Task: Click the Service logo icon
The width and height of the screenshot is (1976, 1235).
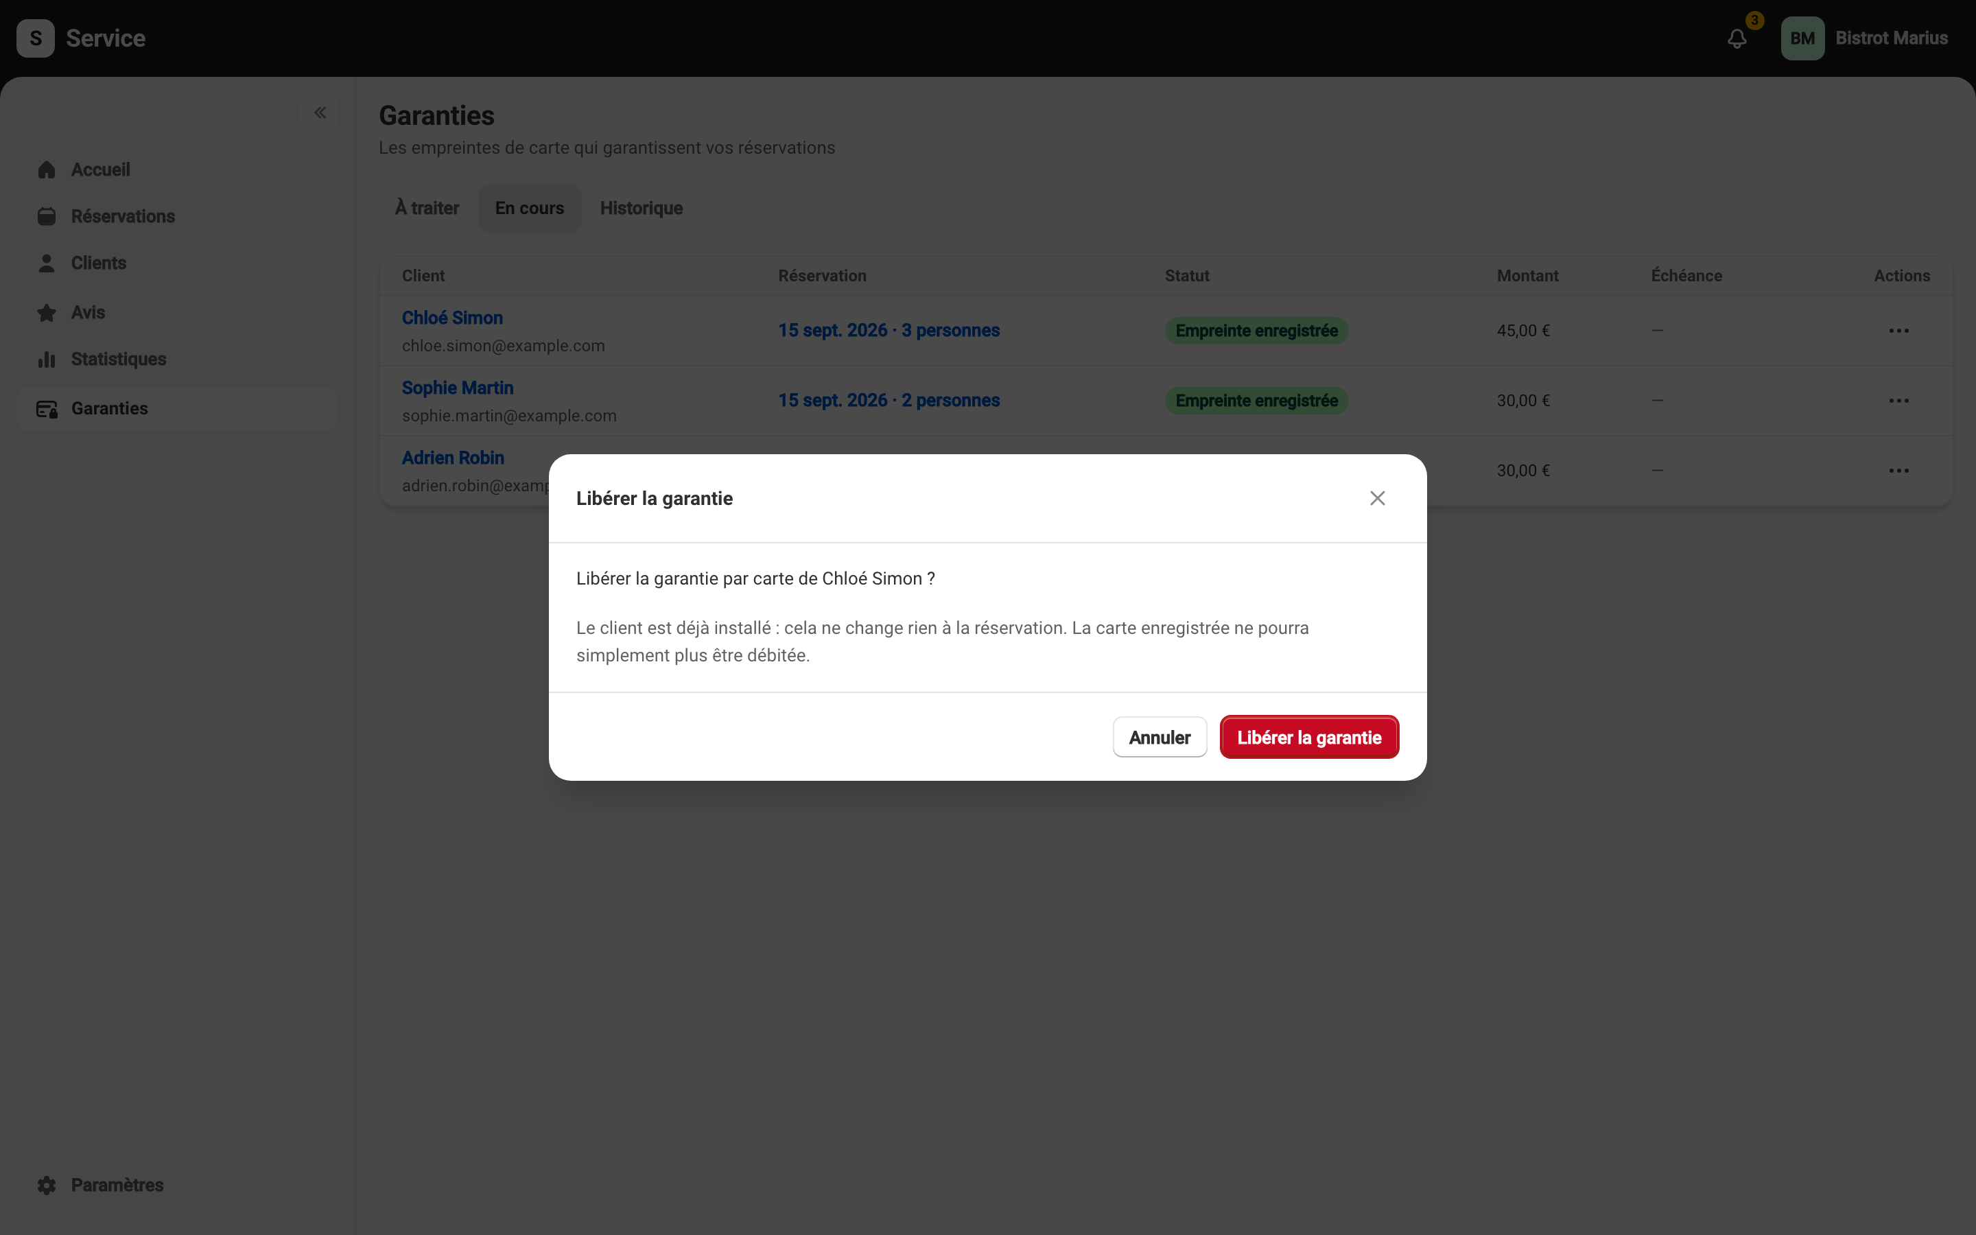Action: click(x=35, y=38)
